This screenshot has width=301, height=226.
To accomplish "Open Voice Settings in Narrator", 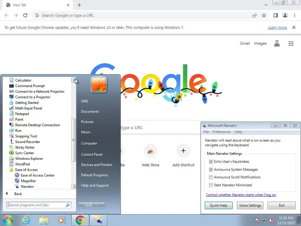I will 250,205.
